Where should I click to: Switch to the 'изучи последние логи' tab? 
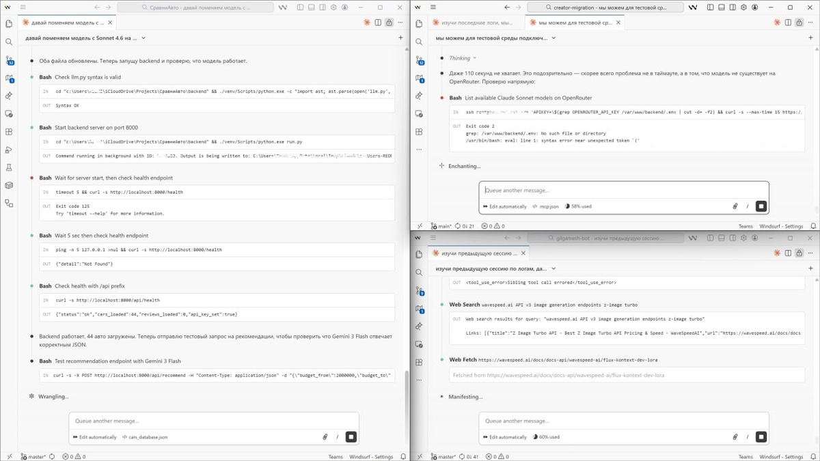[478, 23]
